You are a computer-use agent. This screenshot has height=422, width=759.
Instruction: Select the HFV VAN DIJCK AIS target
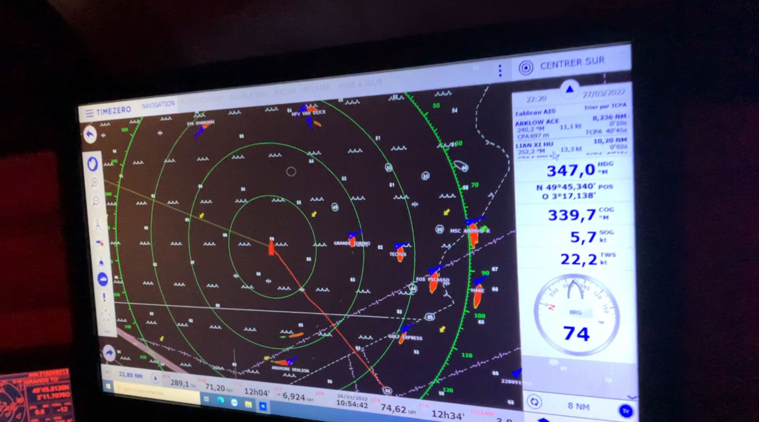pos(308,110)
